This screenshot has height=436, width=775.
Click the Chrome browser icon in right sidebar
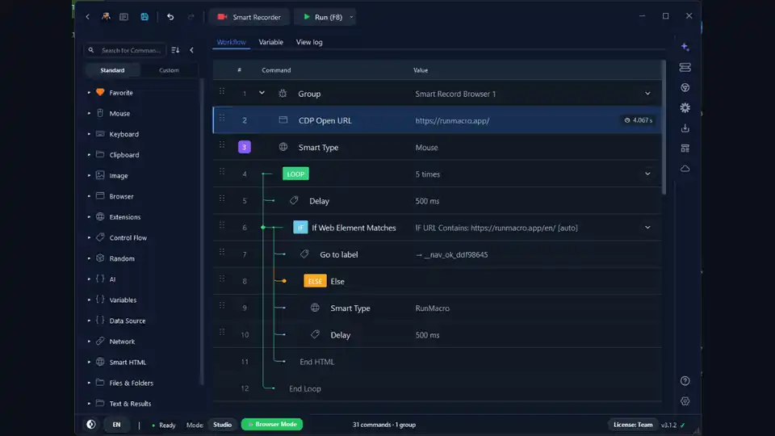tap(685, 87)
